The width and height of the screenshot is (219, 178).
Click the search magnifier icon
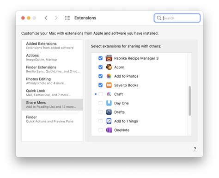click(159, 18)
